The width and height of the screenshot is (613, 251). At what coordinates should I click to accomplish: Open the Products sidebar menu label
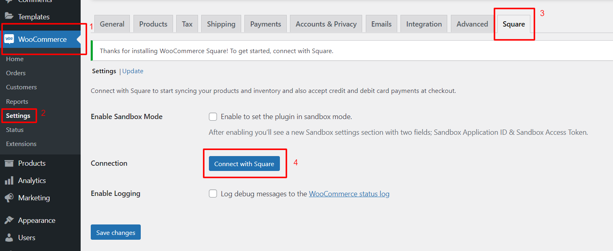(32, 163)
